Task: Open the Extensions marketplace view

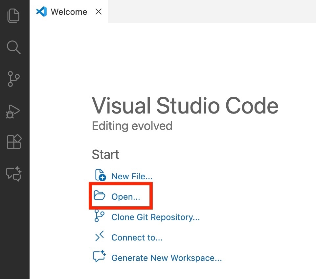Action: click(x=14, y=142)
